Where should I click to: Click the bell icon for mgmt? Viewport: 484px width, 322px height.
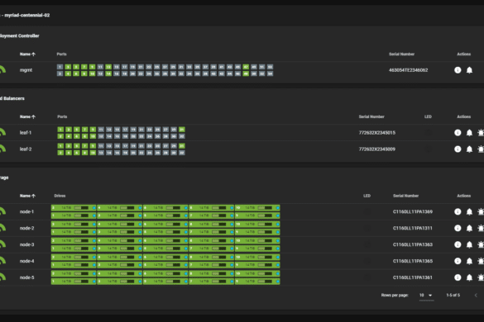(469, 70)
